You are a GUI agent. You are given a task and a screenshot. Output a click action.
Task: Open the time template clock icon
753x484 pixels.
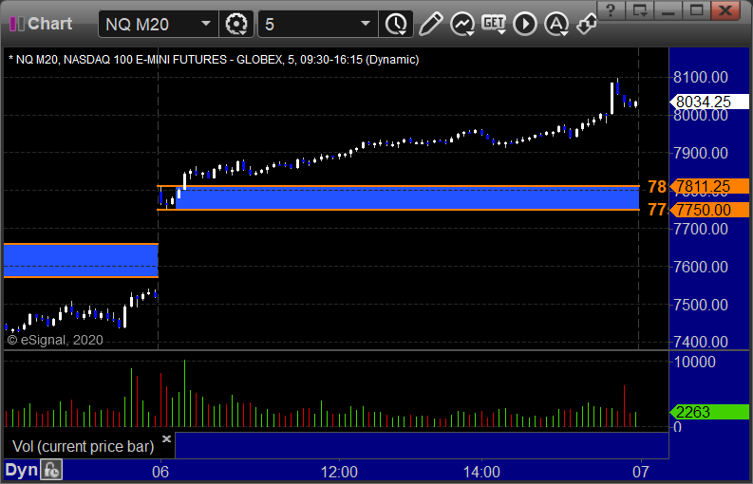coord(396,24)
